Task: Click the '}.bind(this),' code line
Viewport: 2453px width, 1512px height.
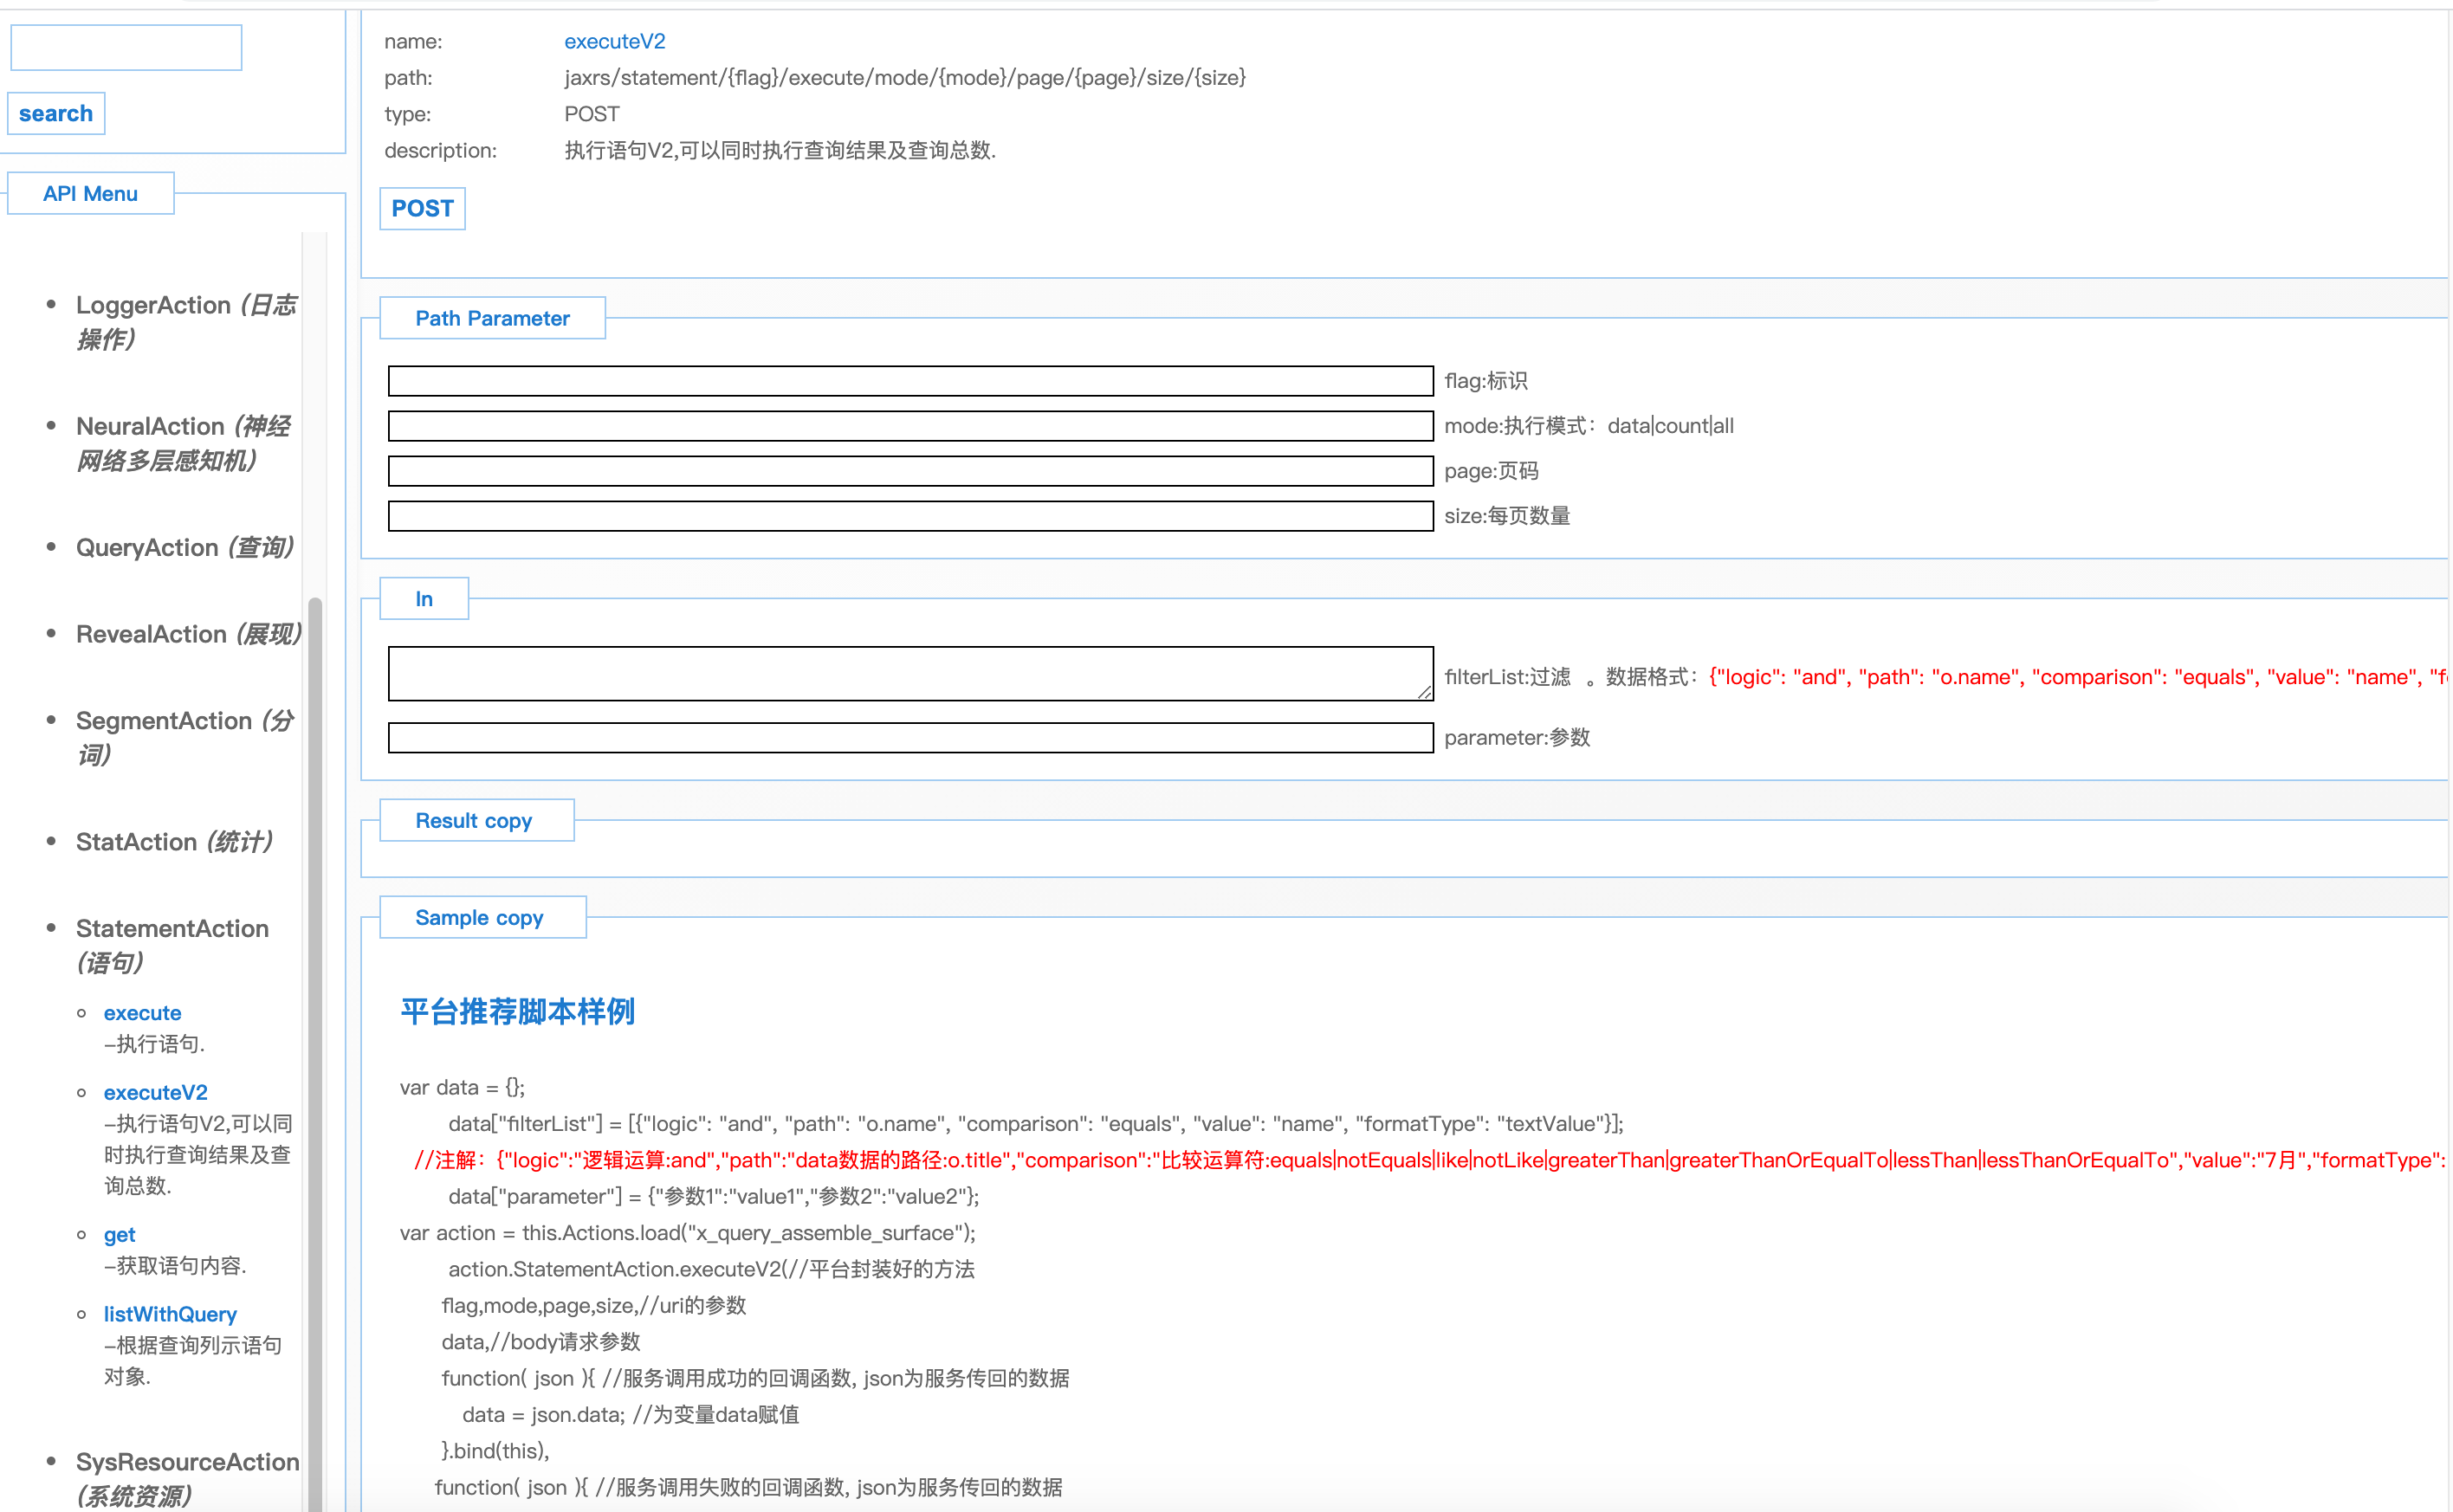Action: click(496, 1451)
